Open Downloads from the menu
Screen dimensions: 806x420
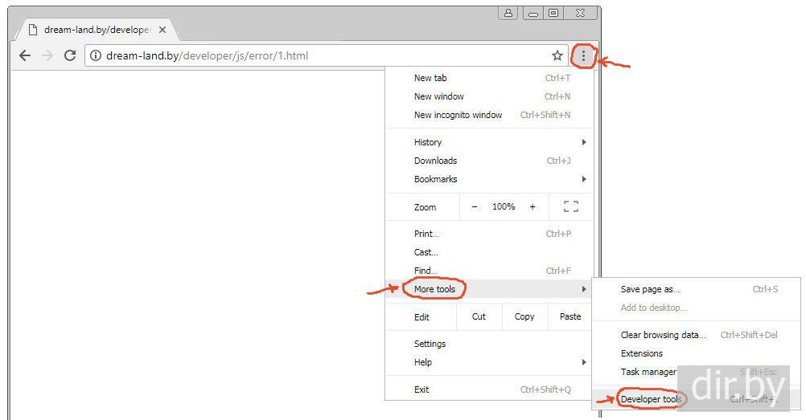point(489,161)
